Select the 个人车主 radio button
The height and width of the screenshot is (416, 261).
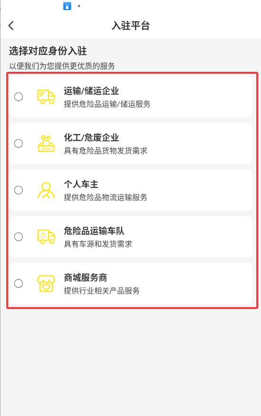[18, 190]
